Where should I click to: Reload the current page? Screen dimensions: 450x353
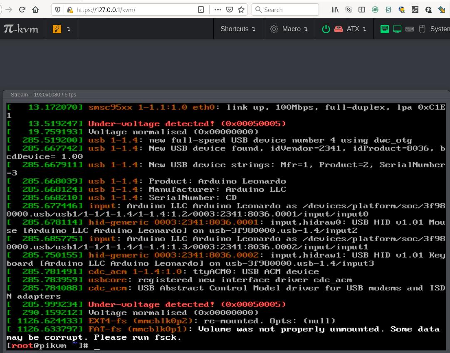pos(22,10)
